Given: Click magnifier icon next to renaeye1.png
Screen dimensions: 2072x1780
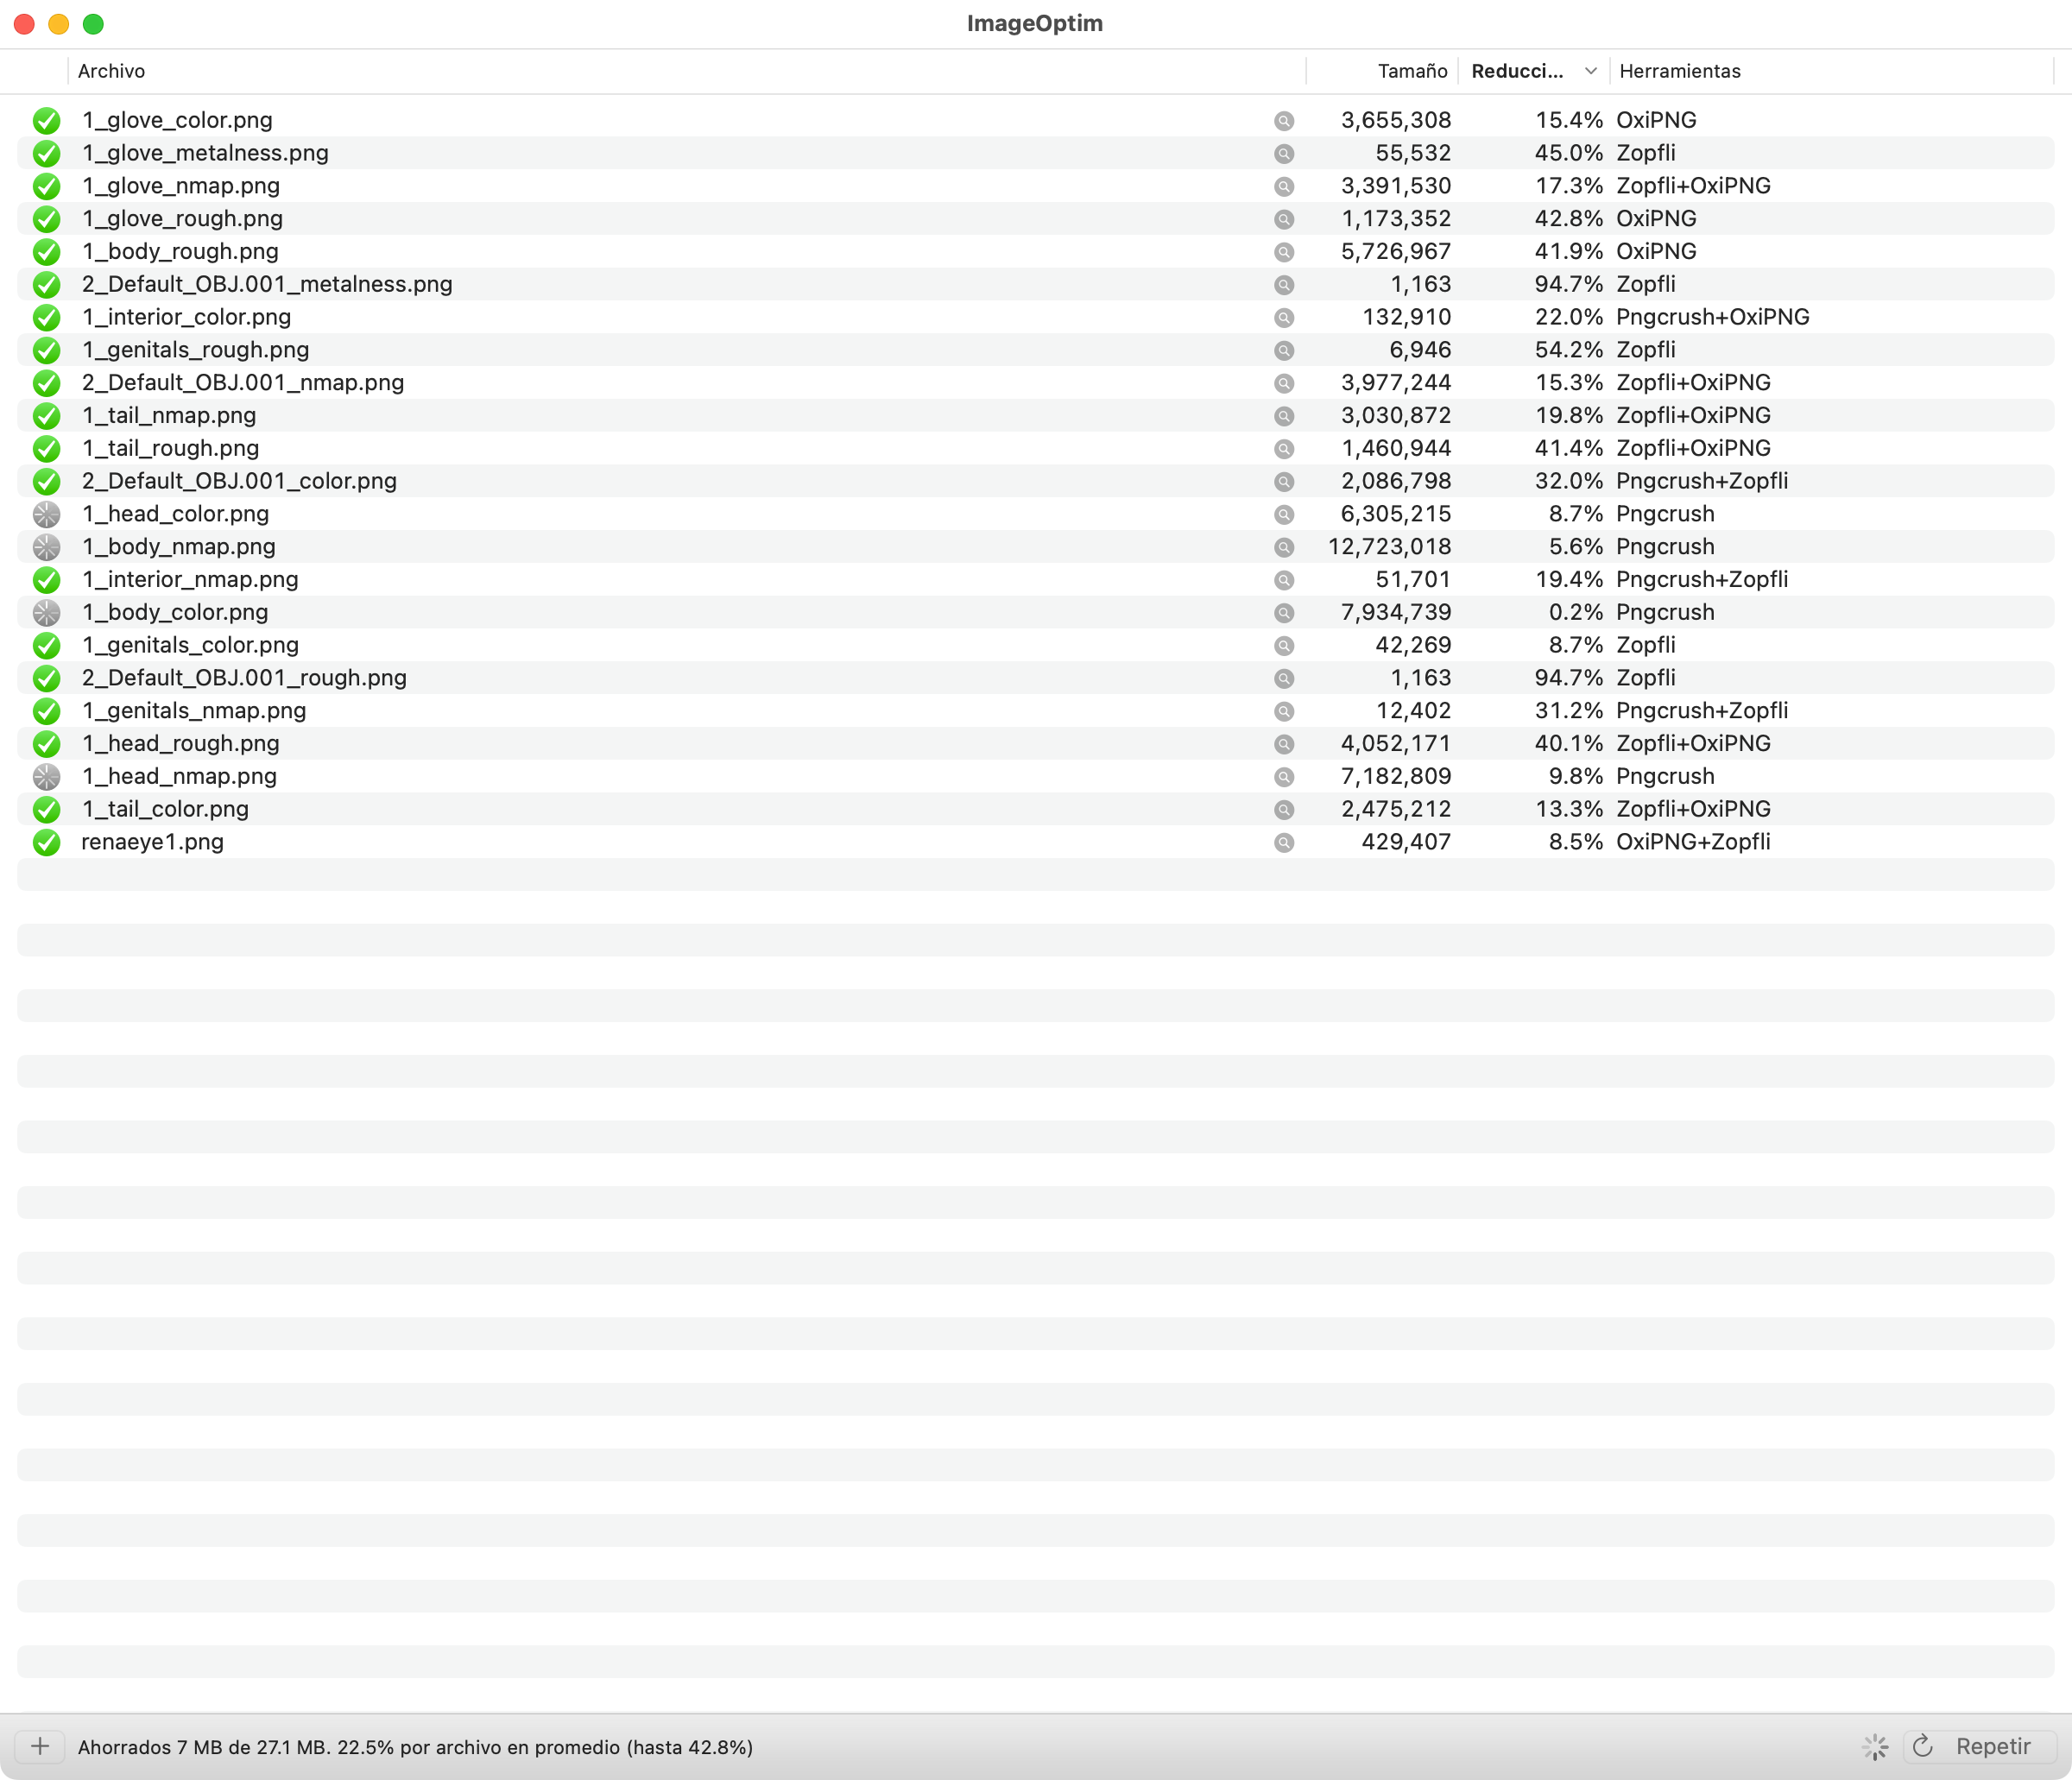Looking at the screenshot, I should [x=1284, y=842].
